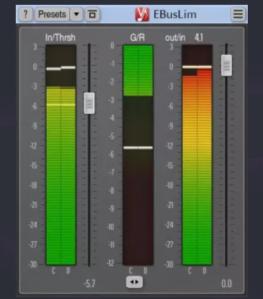Click the window layout icon beside presets
This screenshot has height=299, width=263.
click(92, 14)
